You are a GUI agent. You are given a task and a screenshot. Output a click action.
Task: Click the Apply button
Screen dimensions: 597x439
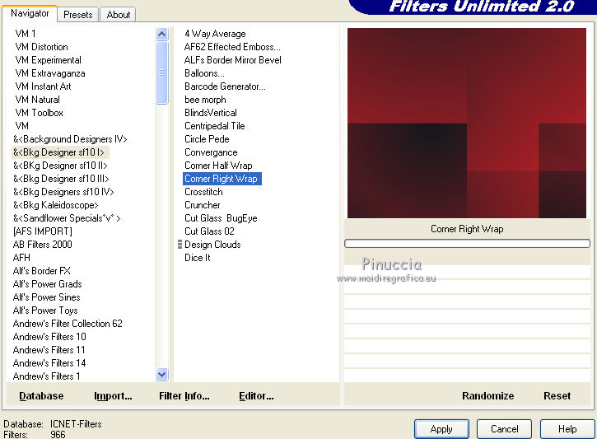(441, 429)
